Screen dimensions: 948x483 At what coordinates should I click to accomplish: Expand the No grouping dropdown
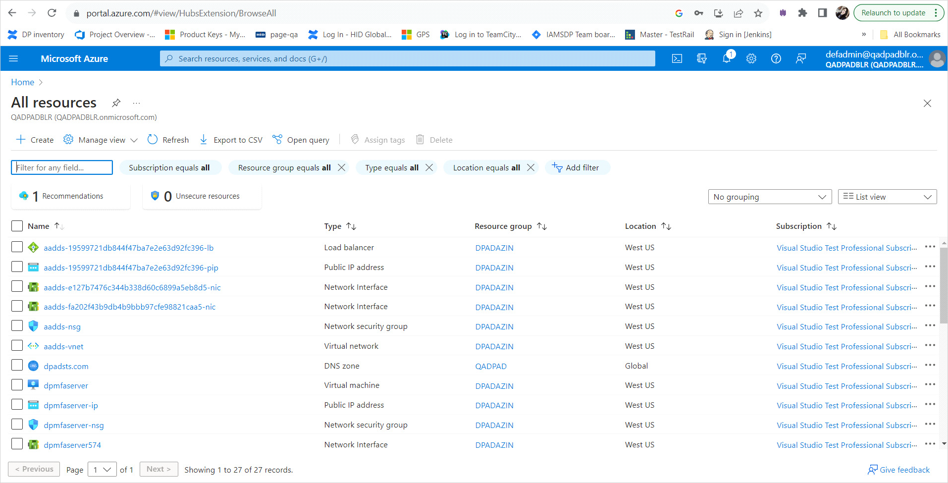[x=769, y=197]
